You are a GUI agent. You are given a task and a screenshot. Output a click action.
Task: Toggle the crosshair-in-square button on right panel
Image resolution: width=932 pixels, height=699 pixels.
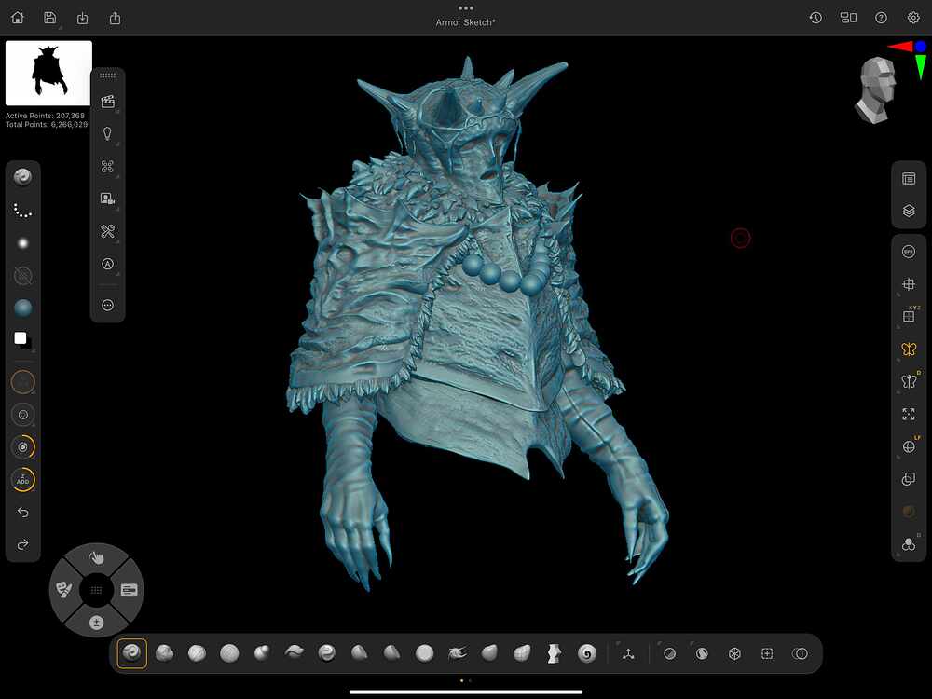pyautogui.click(x=909, y=284)
